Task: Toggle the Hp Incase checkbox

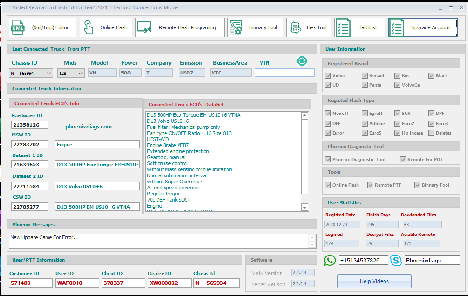Action: click(x=397, y=133)
